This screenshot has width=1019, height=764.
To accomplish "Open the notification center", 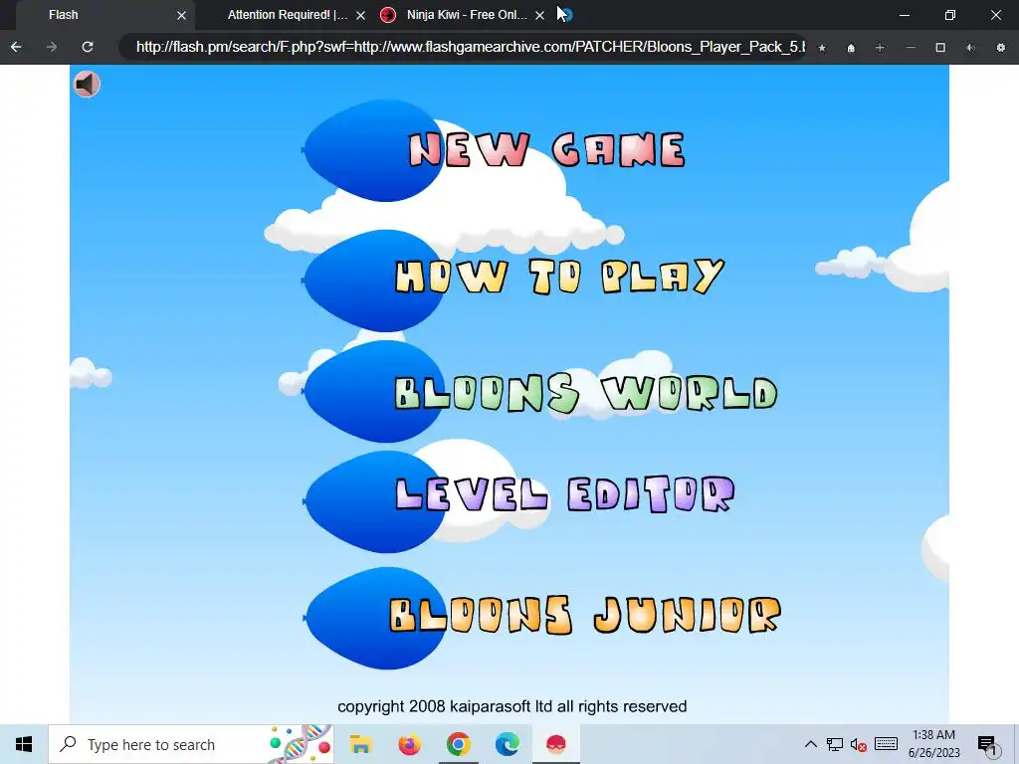I will (x=987, y=744).
